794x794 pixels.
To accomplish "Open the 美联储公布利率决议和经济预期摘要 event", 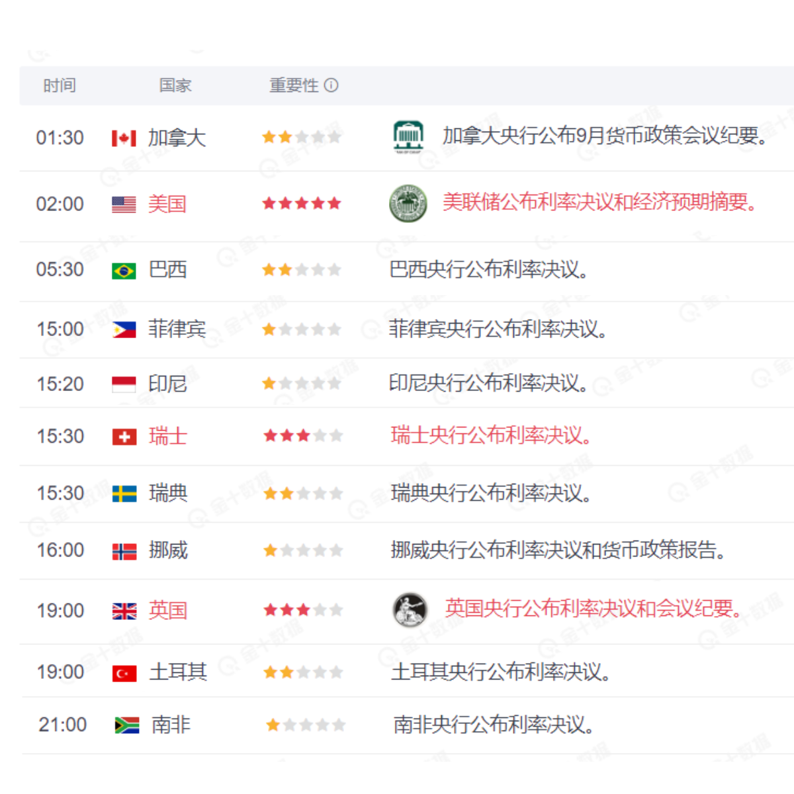I will tap(599, 202).
